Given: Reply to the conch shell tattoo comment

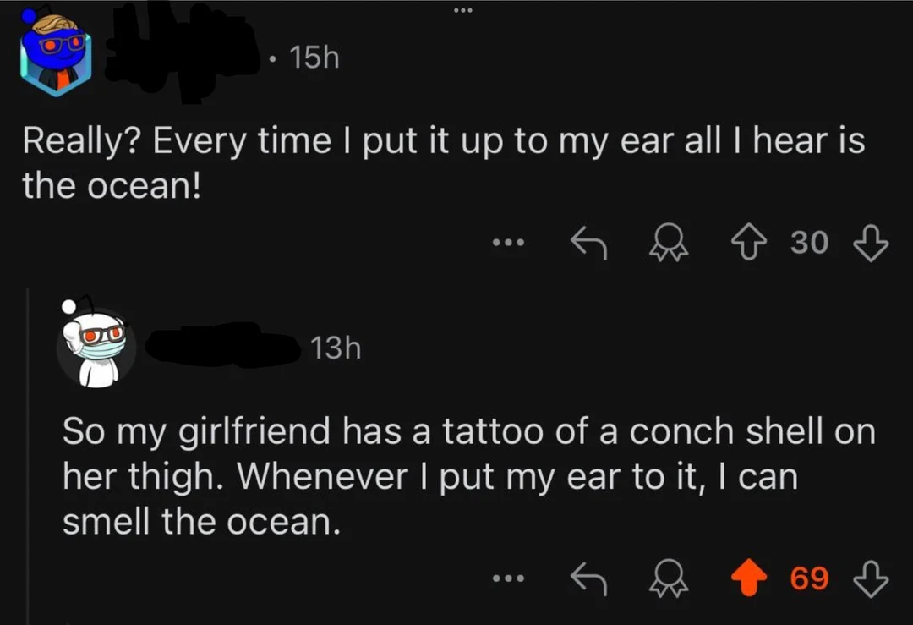Looking at the screenshot, I should [x=588, y=579].
